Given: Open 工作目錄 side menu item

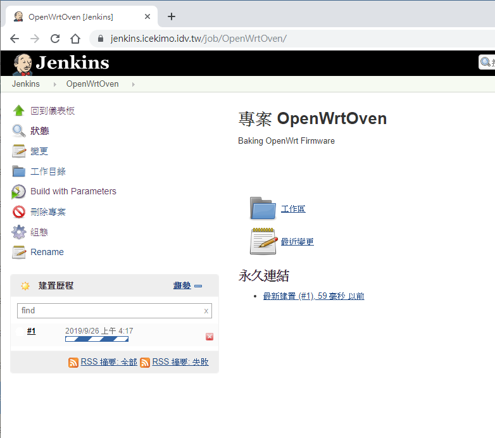Looking at the screenshot, I should pos(48,172).
